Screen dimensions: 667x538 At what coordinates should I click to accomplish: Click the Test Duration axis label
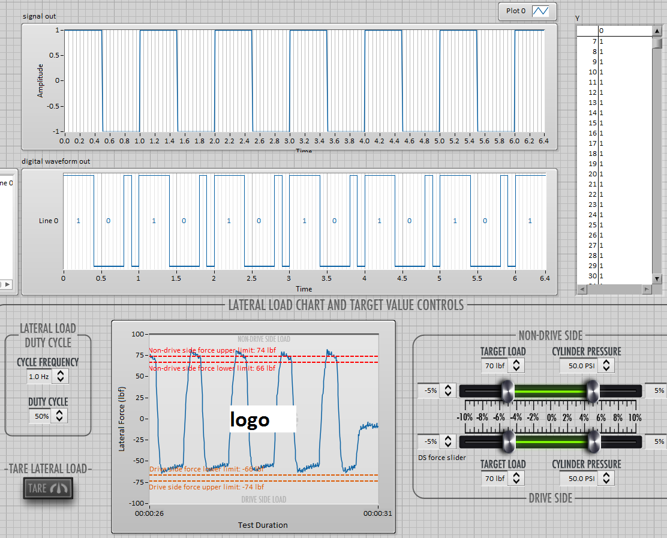pos(263,525)
